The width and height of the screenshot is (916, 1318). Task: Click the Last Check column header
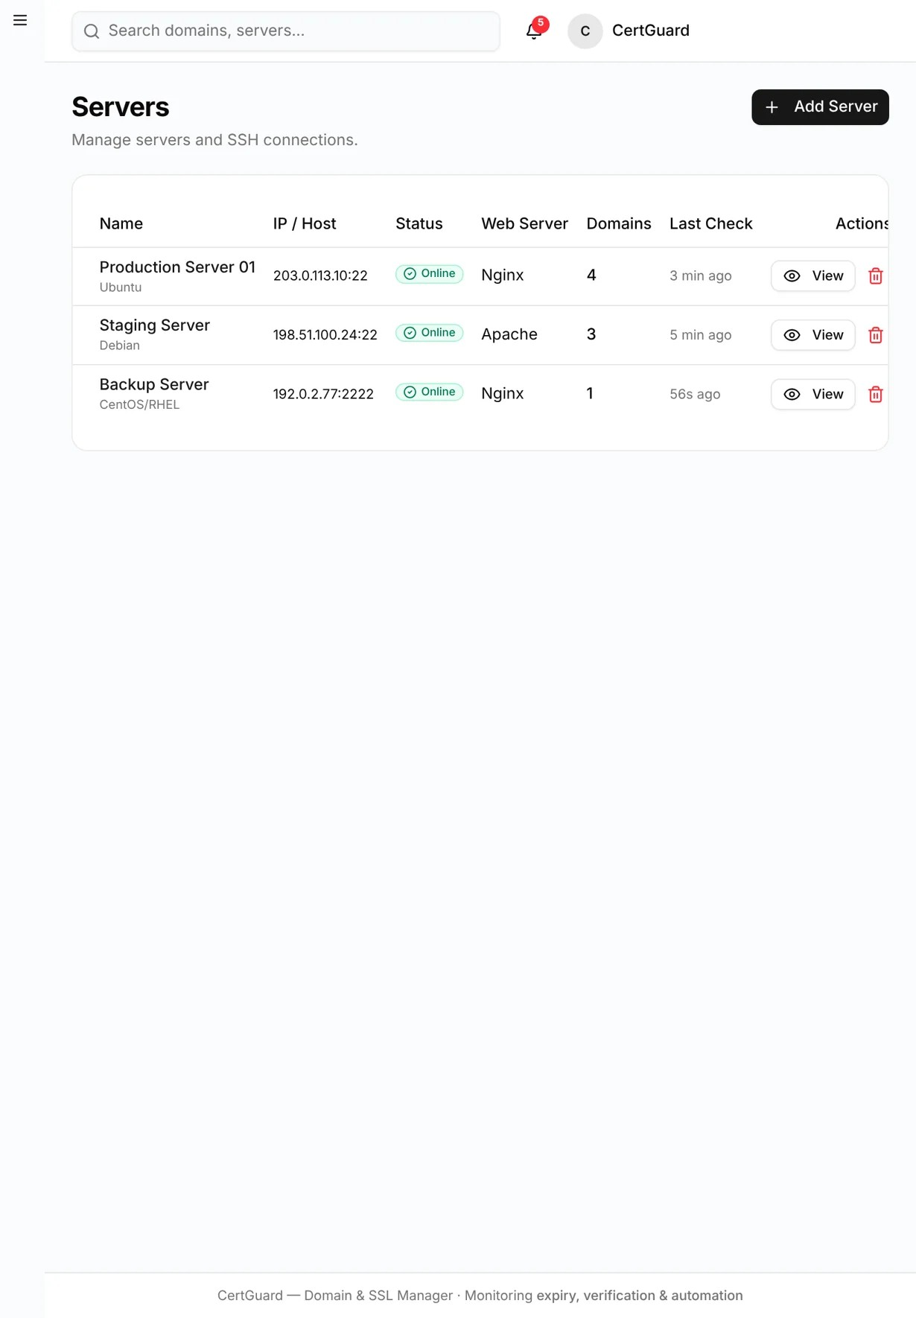(x=710, y=223)
